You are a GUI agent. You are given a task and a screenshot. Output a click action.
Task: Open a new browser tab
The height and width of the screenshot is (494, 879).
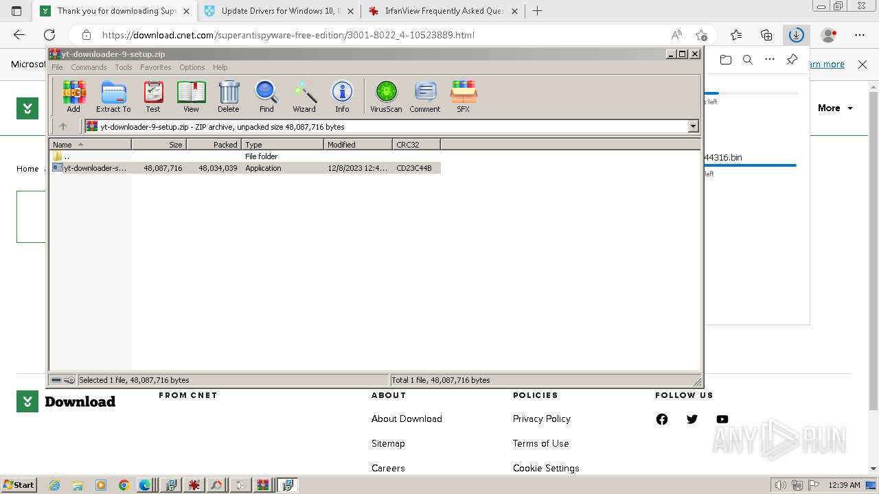coord(538,11)
